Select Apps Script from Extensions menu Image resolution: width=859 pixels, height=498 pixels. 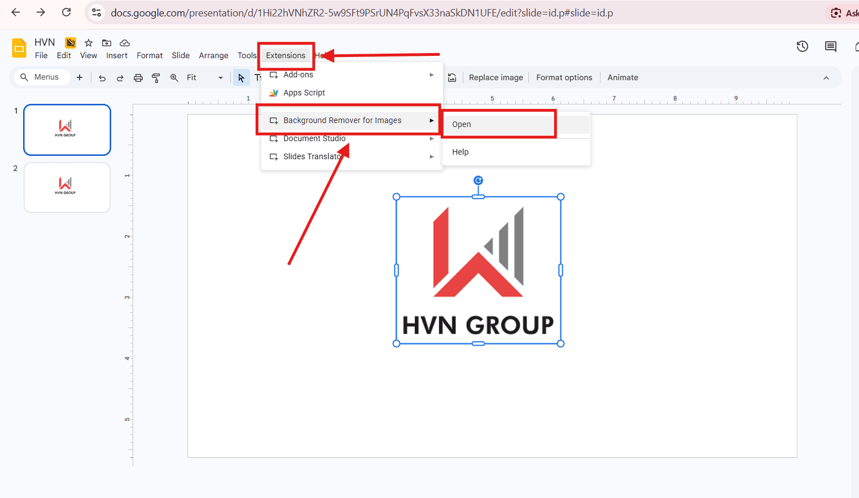coord(304,93)
